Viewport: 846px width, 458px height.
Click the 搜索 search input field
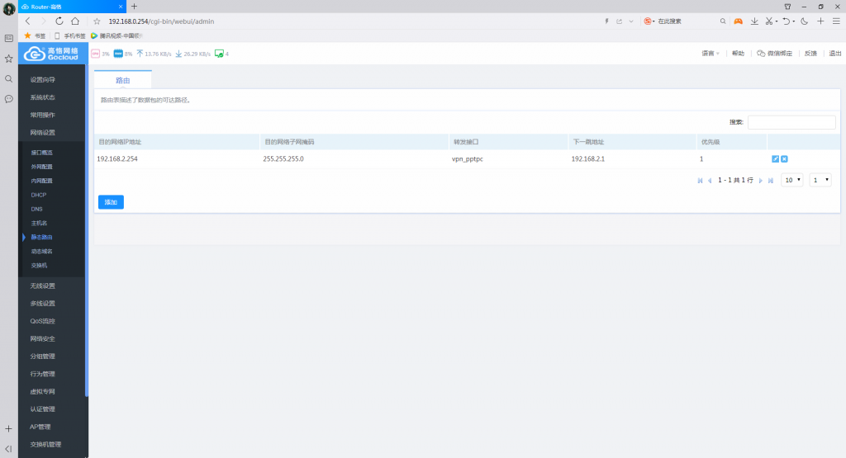(x=791, y=122)
